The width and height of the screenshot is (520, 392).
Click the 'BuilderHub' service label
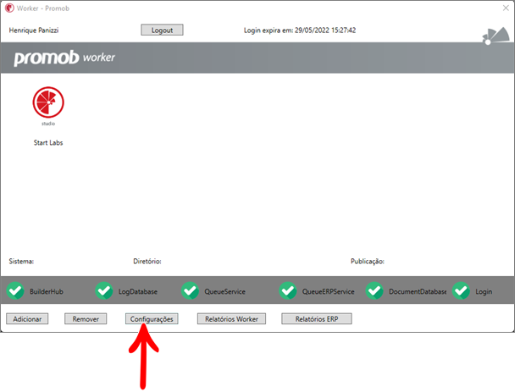click(47, 291)
